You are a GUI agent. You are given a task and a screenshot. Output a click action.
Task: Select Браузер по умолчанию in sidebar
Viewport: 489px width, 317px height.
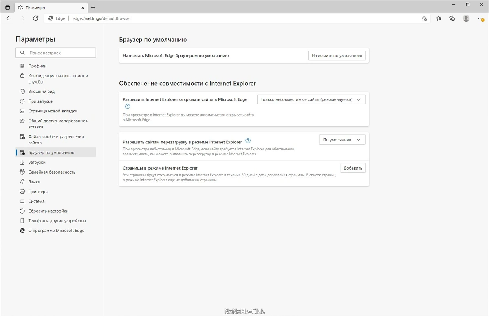(x=56, y=152)
